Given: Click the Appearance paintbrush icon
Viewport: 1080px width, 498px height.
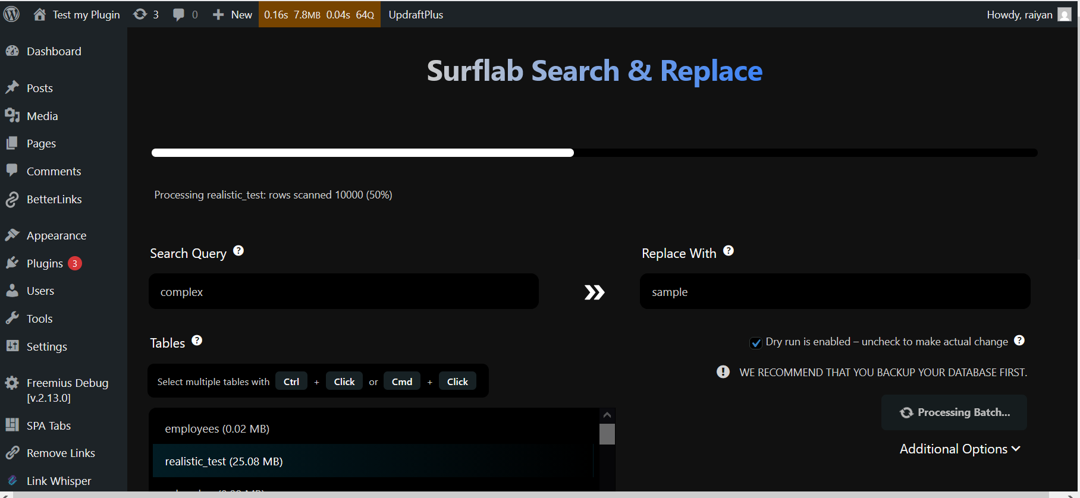Looking at the screenshot, I should [x=12, y=235].
